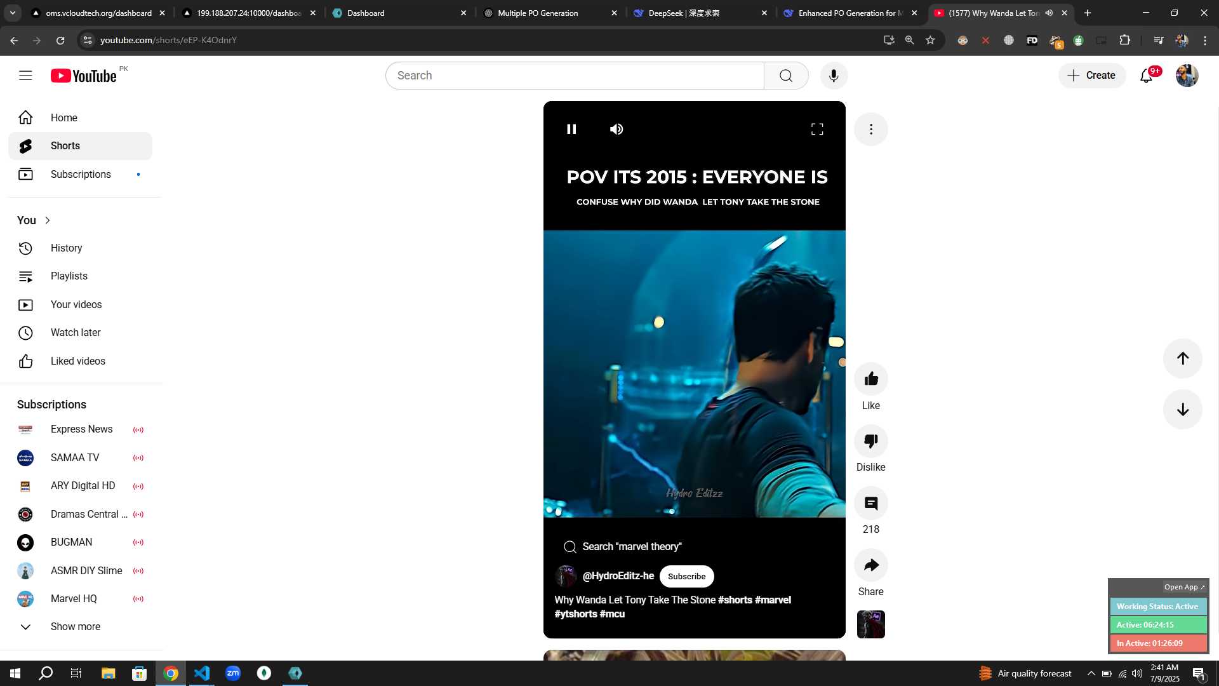Open Dramas Central channel
Viewport: 1219px width, 686px height.
tap(80, 514)
